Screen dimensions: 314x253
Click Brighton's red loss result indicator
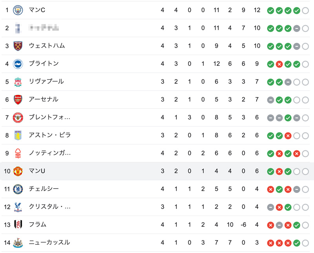(279, 64)
